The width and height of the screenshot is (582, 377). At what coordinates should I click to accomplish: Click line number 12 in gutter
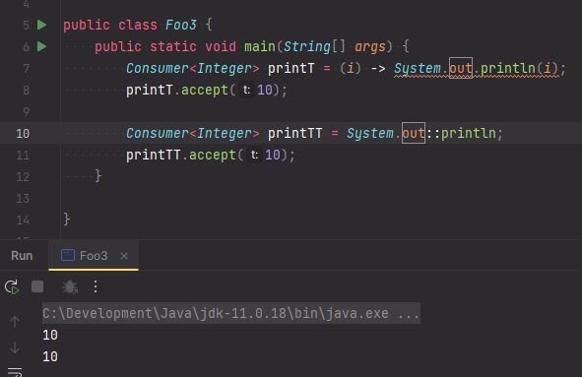click(23, 176)
